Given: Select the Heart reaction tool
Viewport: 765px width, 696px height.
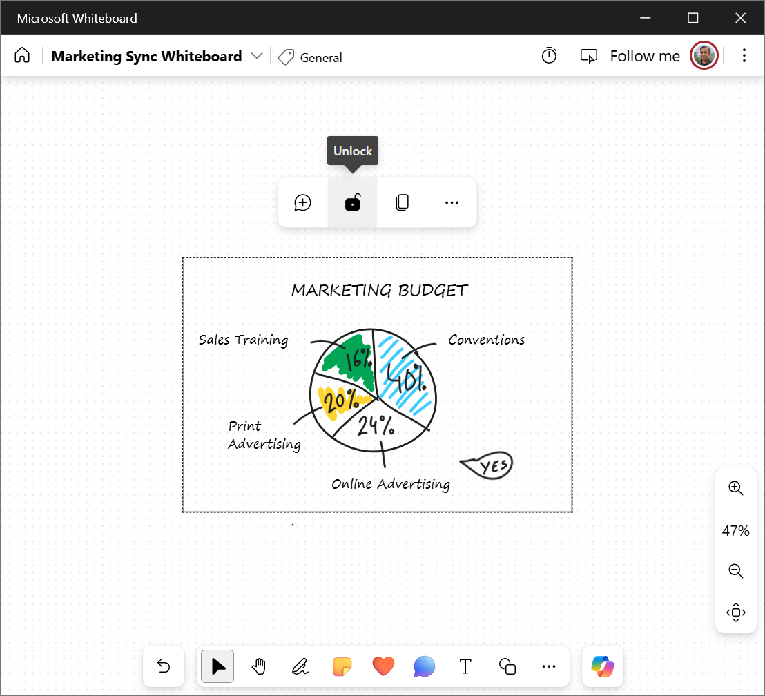Looking at the screenshot, I should coord(383,666).
